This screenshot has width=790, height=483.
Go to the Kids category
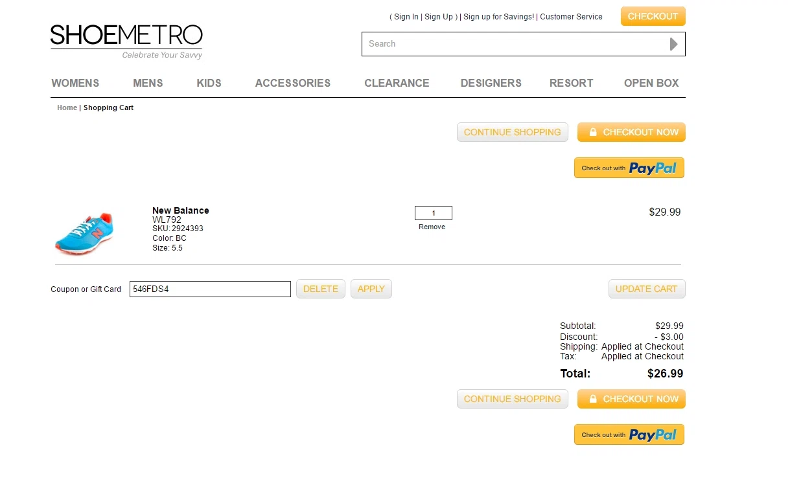(x=209, y=83)
